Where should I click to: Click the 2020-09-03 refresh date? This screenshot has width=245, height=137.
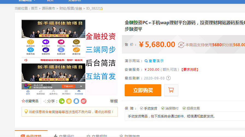coord(154,78)
